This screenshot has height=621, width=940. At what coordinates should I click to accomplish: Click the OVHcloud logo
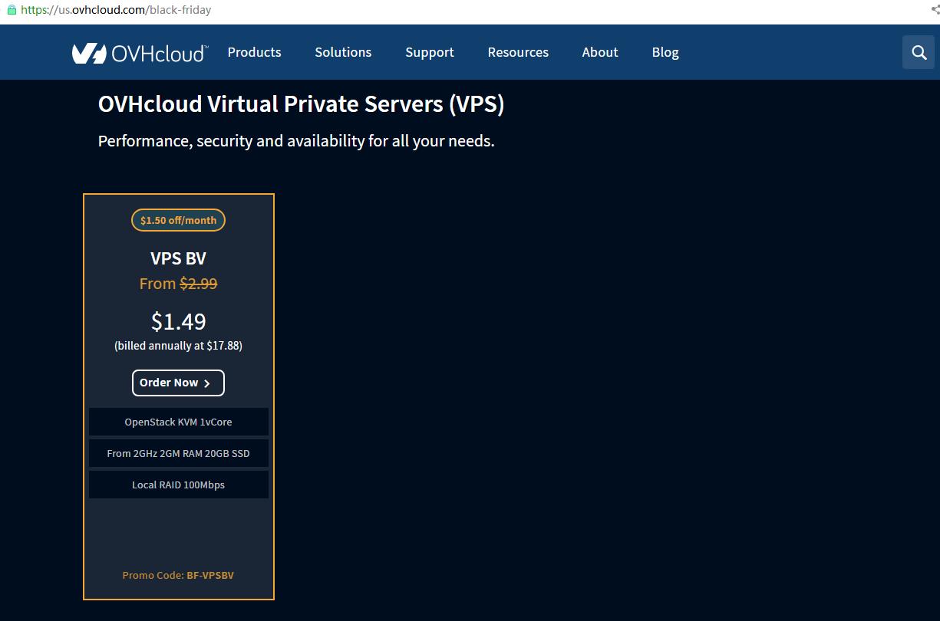pos(140,53)
